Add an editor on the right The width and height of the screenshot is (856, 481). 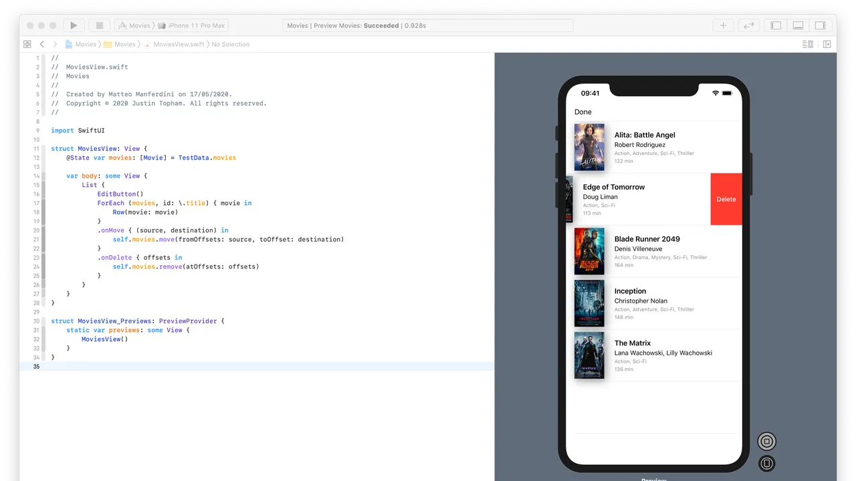click(x=827, y=44)
